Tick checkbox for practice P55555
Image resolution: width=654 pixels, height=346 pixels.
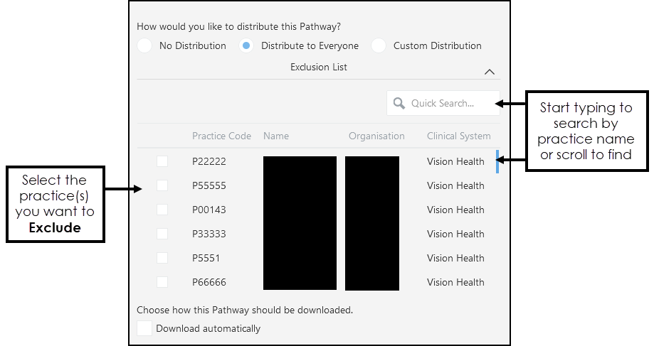tap(162, 185)
